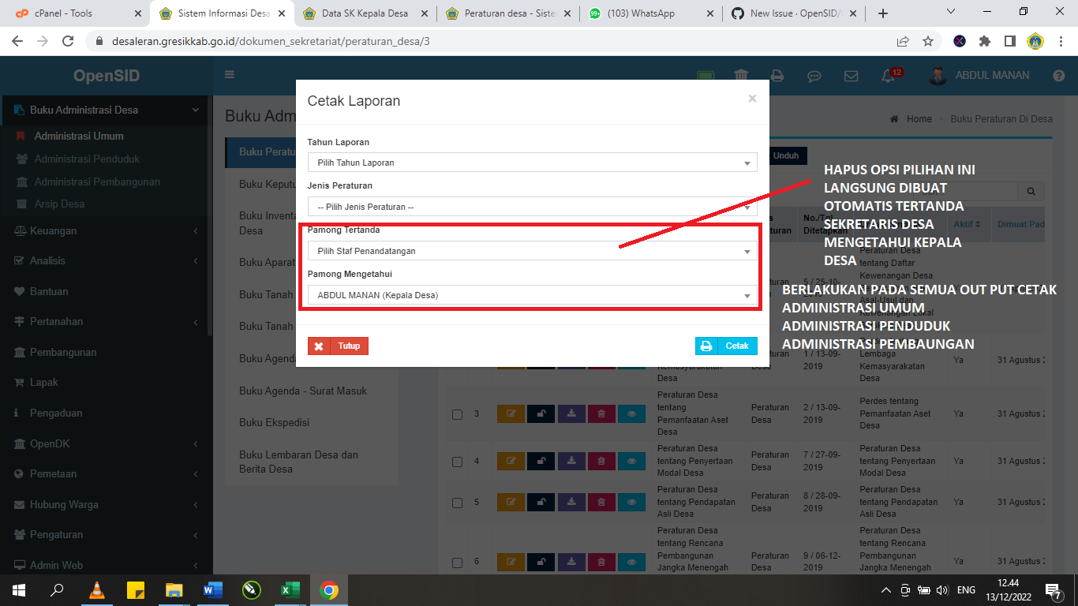Click the edit pencil icon on row 3

click(511, 413)
